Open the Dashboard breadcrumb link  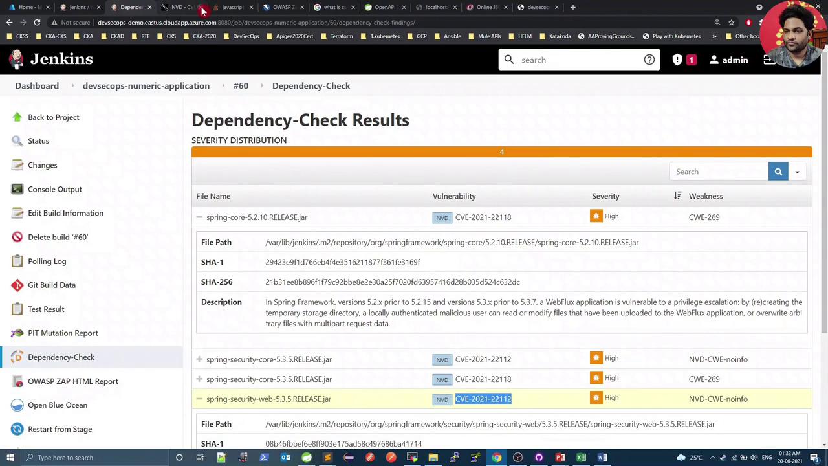pyautogui.click(x=37, y=86)
